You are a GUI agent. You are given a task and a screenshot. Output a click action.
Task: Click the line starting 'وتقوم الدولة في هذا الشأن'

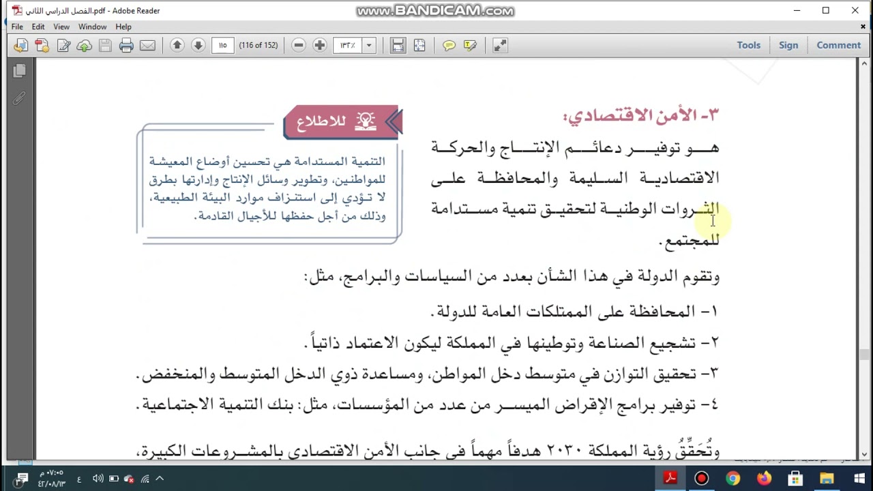click(x=512, y=276)
